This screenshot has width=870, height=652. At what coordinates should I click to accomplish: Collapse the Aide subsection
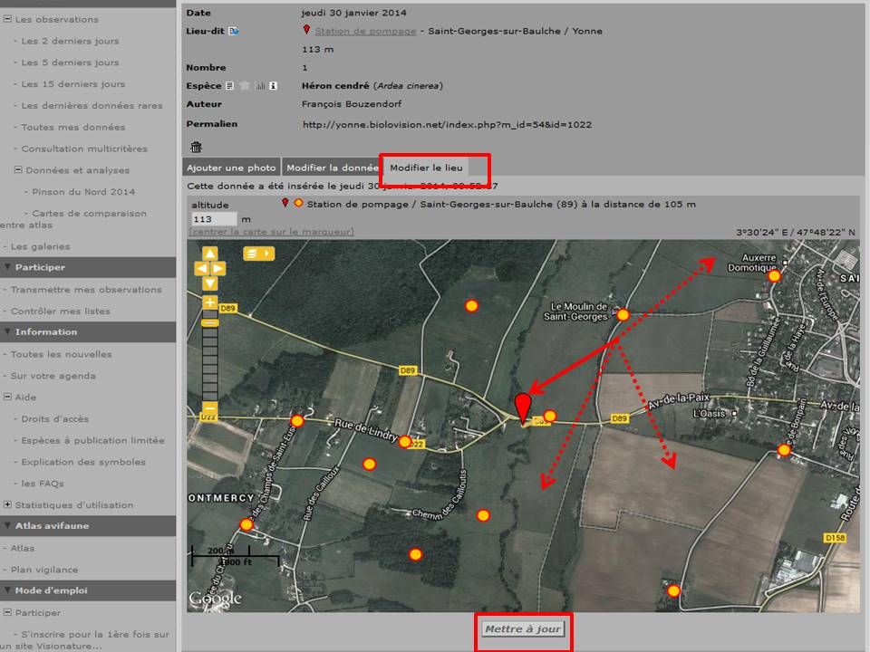[x=8, y=397]
